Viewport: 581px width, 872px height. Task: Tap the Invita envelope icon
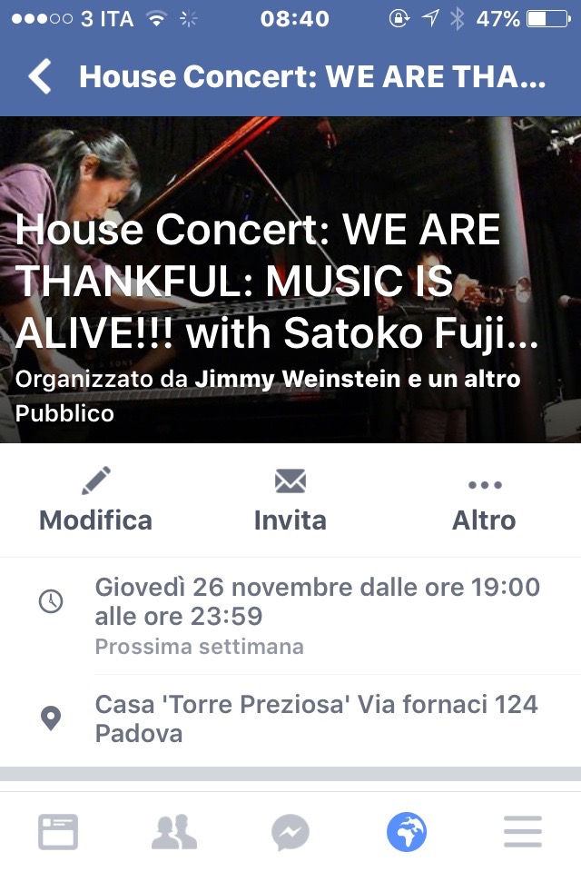(290, 481)
